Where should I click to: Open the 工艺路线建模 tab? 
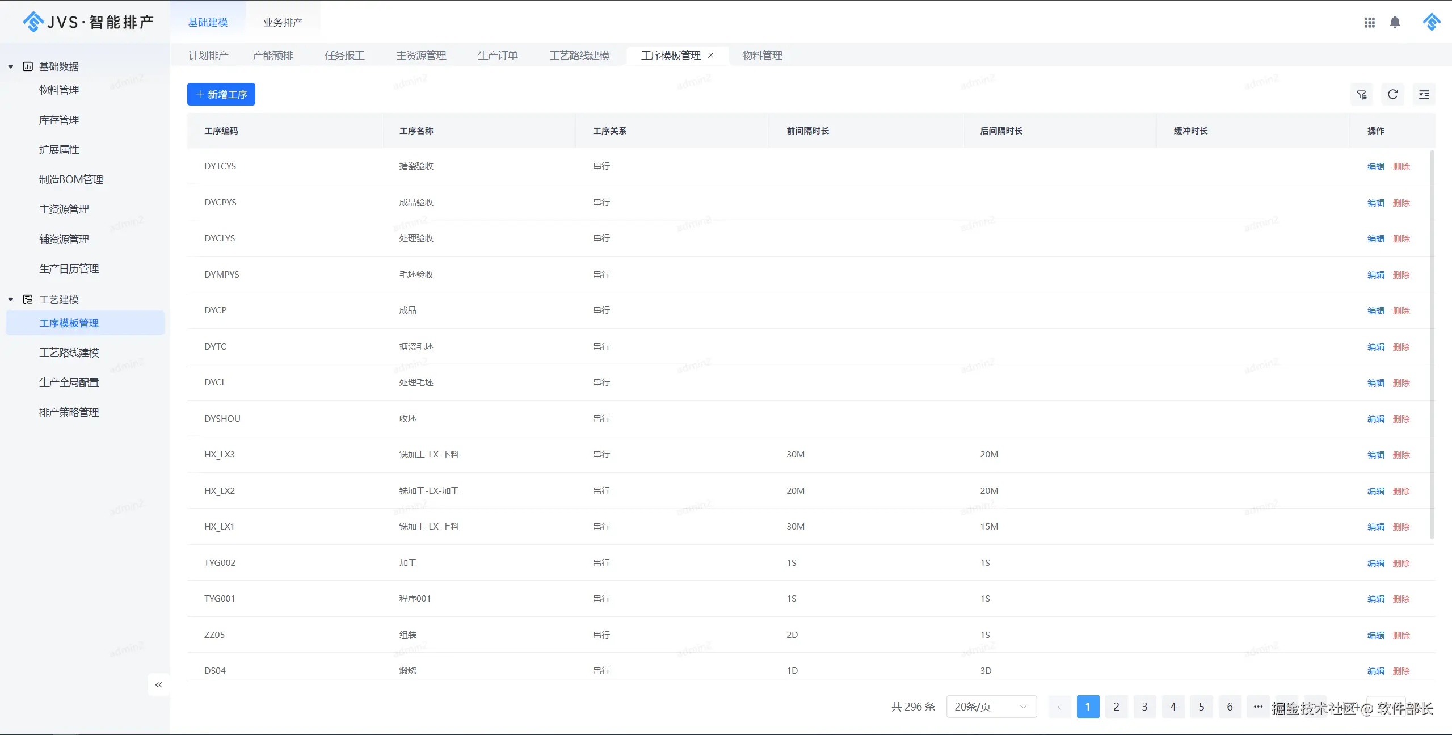579,56
